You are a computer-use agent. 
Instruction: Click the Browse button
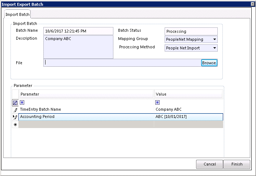pos(209,63)
